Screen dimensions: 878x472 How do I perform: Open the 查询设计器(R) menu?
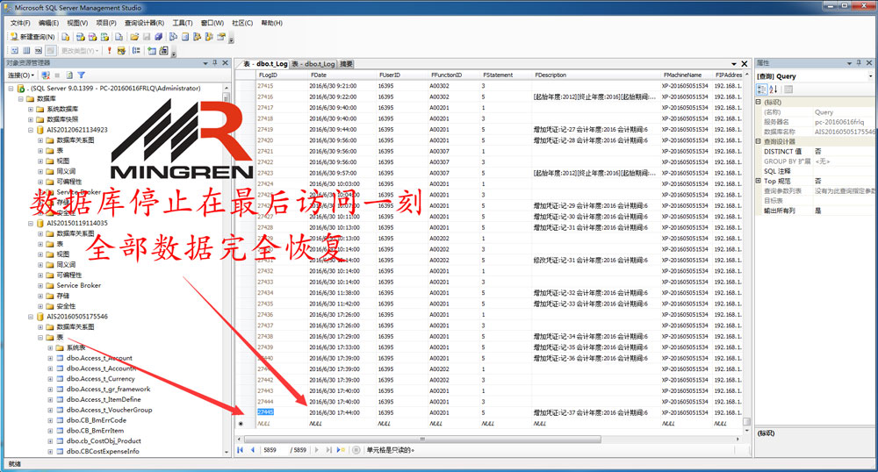[142, 23]
